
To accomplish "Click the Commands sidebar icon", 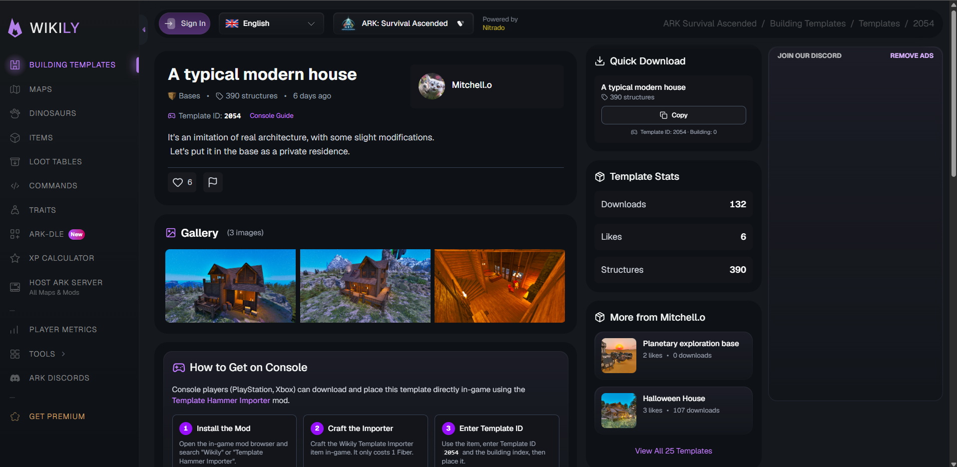I will pos(15,185).
